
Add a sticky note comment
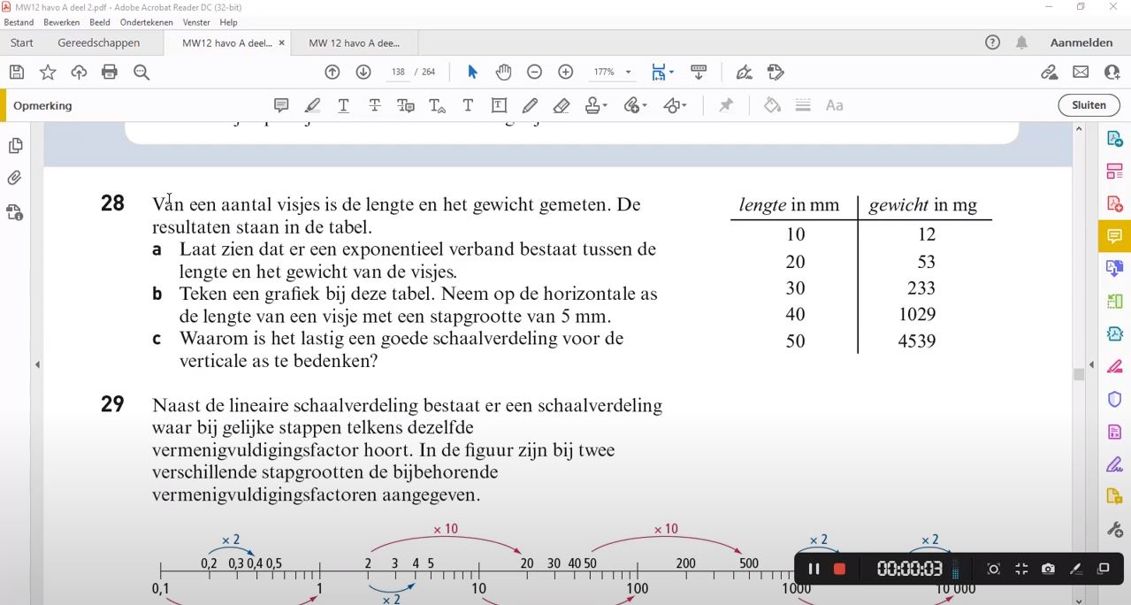coord(281,105)
